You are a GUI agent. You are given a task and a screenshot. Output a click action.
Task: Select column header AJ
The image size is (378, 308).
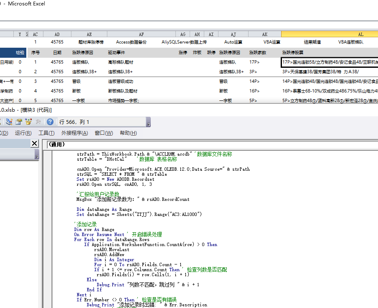[x=233, y=34]
